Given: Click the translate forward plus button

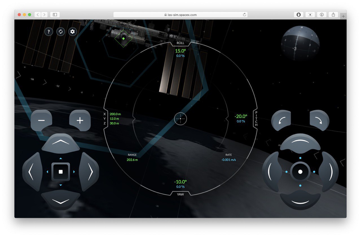Looking at the screenshot, I should tap(80, 121).
